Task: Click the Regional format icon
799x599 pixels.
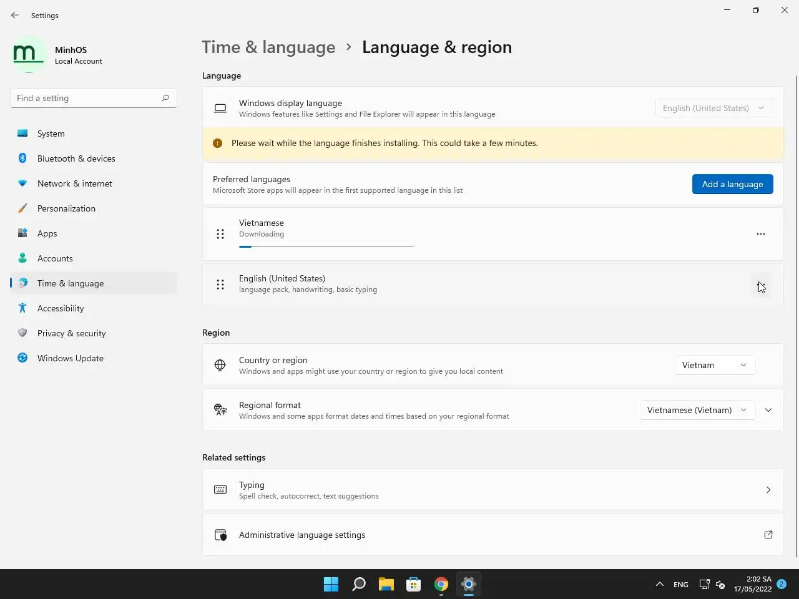Action: coord(220,410)
